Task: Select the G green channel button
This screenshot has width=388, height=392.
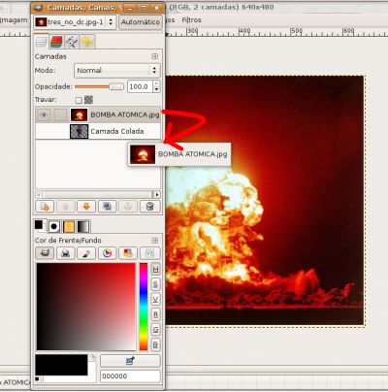Action: click(x=155, y=330)
